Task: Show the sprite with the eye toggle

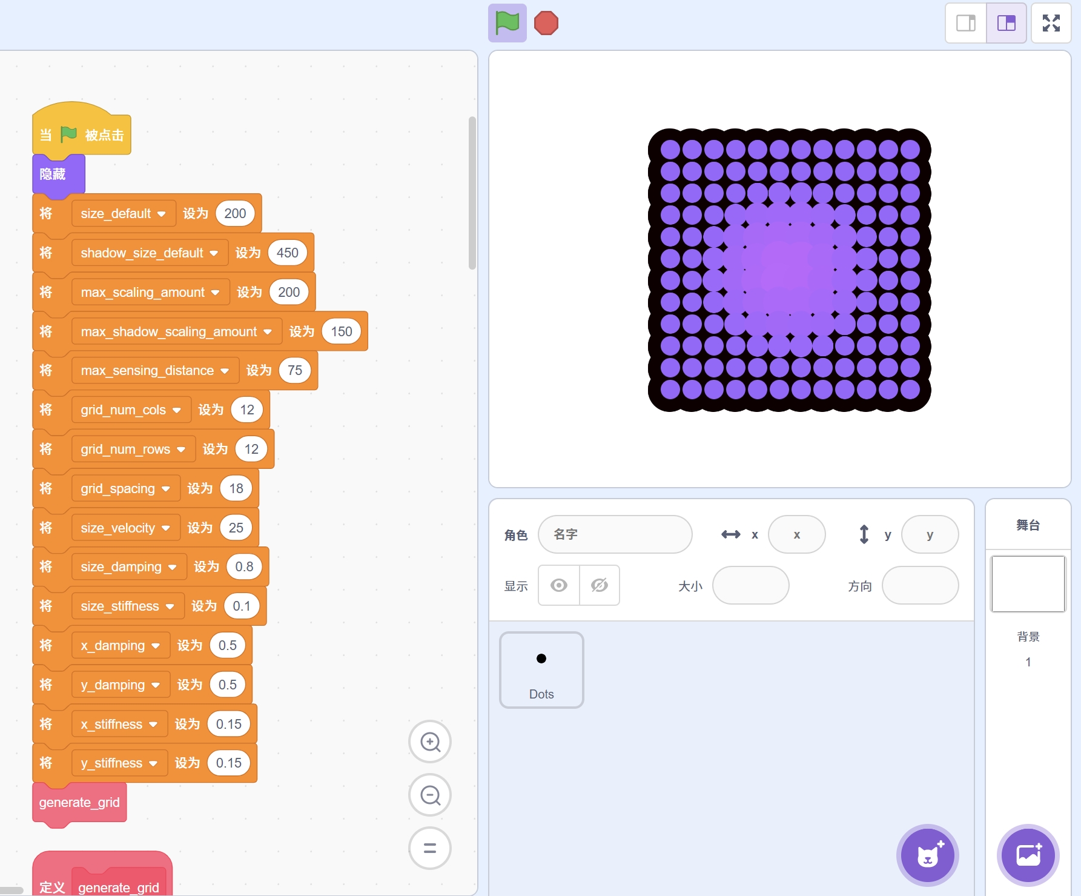Action: click(559, 585)
